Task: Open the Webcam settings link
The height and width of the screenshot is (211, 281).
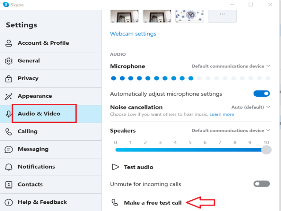Action: tap(133, 34)
